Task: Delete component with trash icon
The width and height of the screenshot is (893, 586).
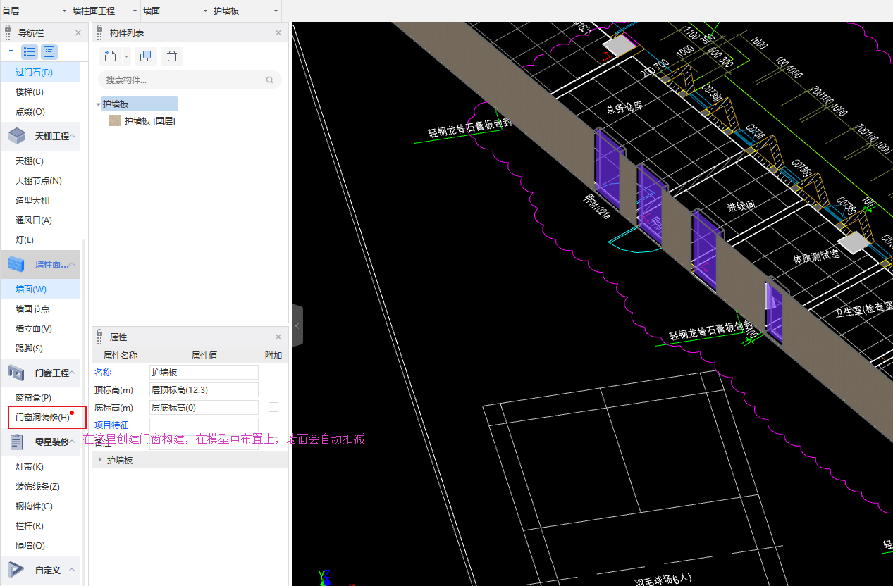Action: (x=172, y=56)
